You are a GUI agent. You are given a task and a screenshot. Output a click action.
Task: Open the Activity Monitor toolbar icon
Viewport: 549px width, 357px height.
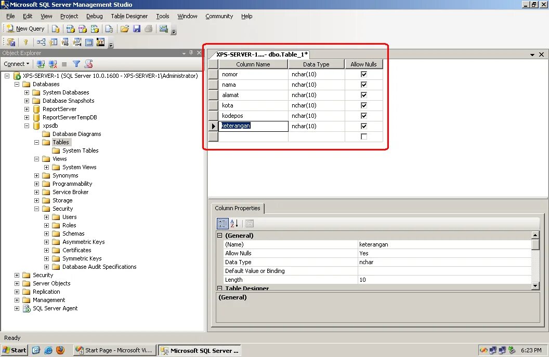pyautogui.click(x=164, y=29)
